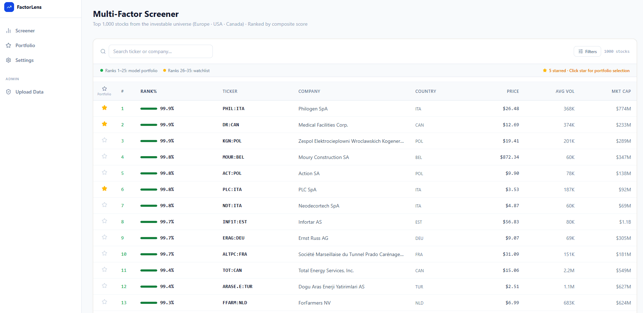Click the rank progress bar for PHIL:ITA
643x313 pixels.
149,109
